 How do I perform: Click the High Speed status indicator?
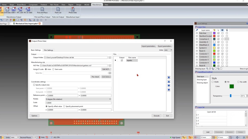[x=175, y=137]
